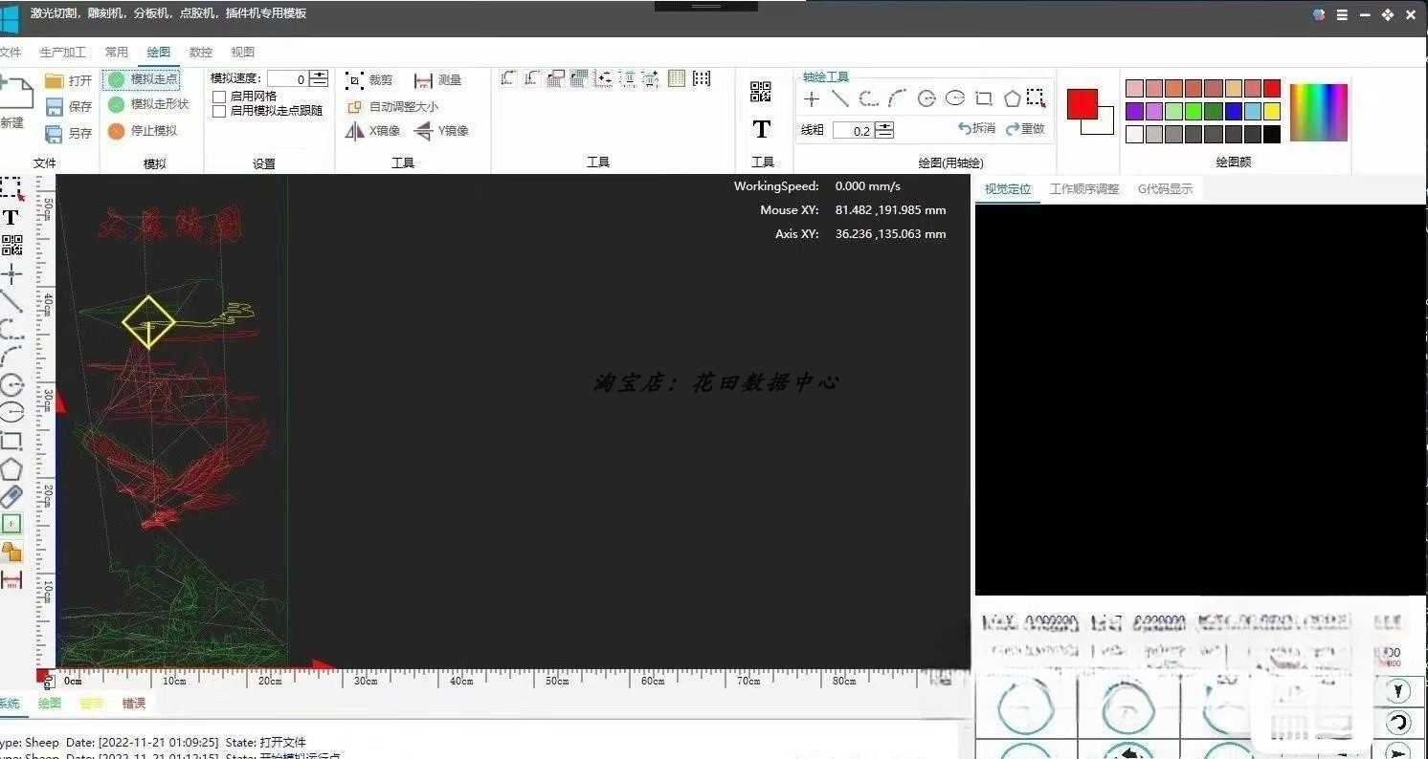
Task: Apply Y镜像 mirror
Action: [440, 131]
